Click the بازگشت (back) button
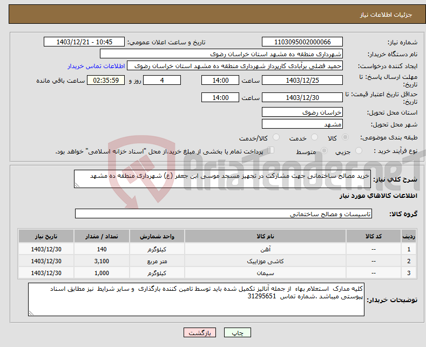This screenshot has width=426, height=347. 200,332
